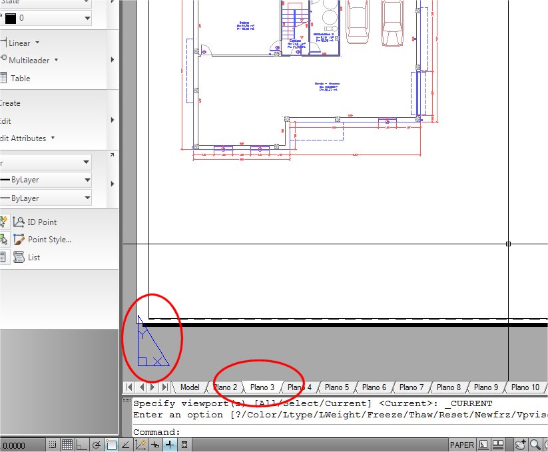This screenshot has height=452, width=548.
Task: Toggle Grid Display in status bar
Action: (x=67, y=445)
